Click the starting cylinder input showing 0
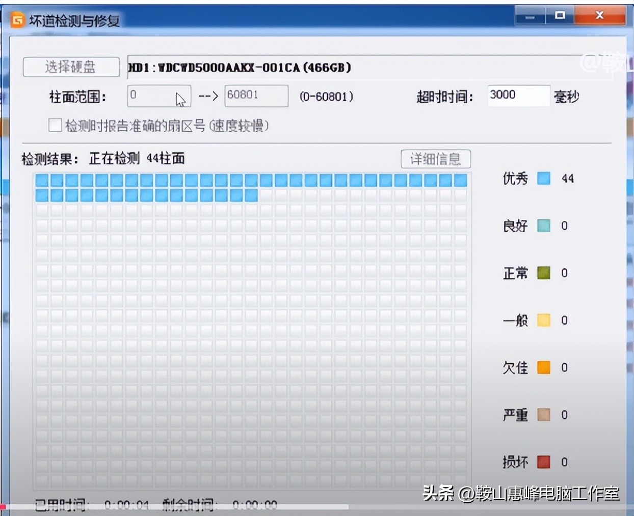Image resolution: width=634 pixels, height=516 pixels. (x=158, y=96)
